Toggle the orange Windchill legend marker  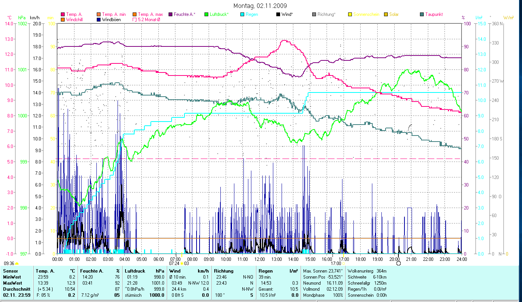pyautogui.click(x=63, y=19)
